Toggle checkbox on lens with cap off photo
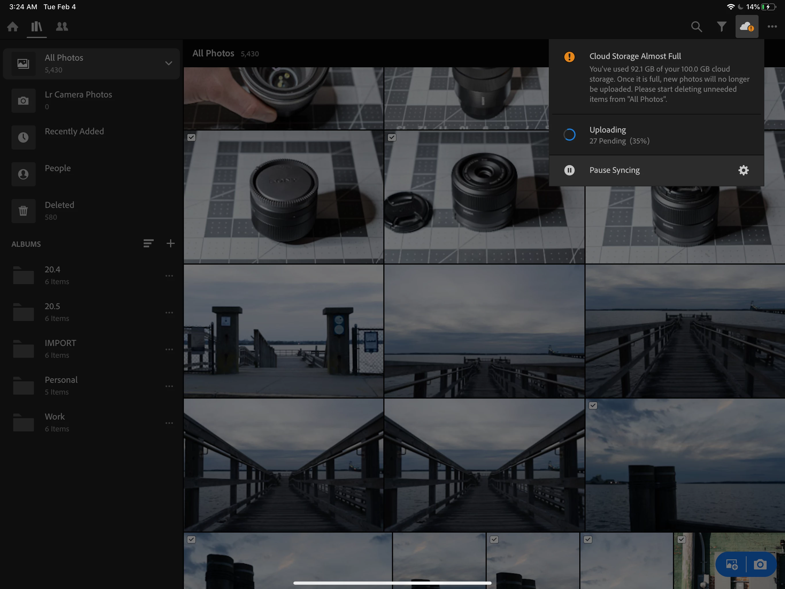This screenshot has height=589, width=785. (x=392, y=137)
